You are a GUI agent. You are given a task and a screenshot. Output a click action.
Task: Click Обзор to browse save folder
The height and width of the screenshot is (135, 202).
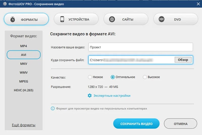pos(183,60)
